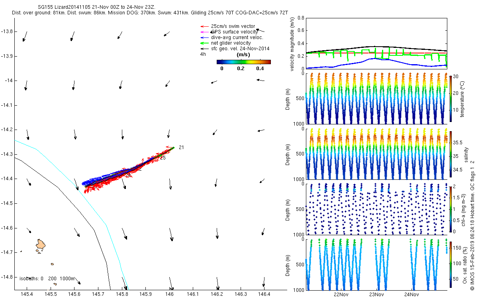Screen dimensions: 478x299
Task: Click the green net glider velocity legend arrow
Action: tap(204, 43)
